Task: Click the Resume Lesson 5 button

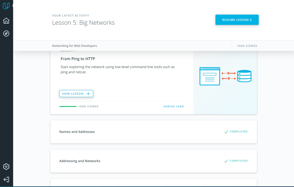Action: pyautogui.click(x=237, y=20)
